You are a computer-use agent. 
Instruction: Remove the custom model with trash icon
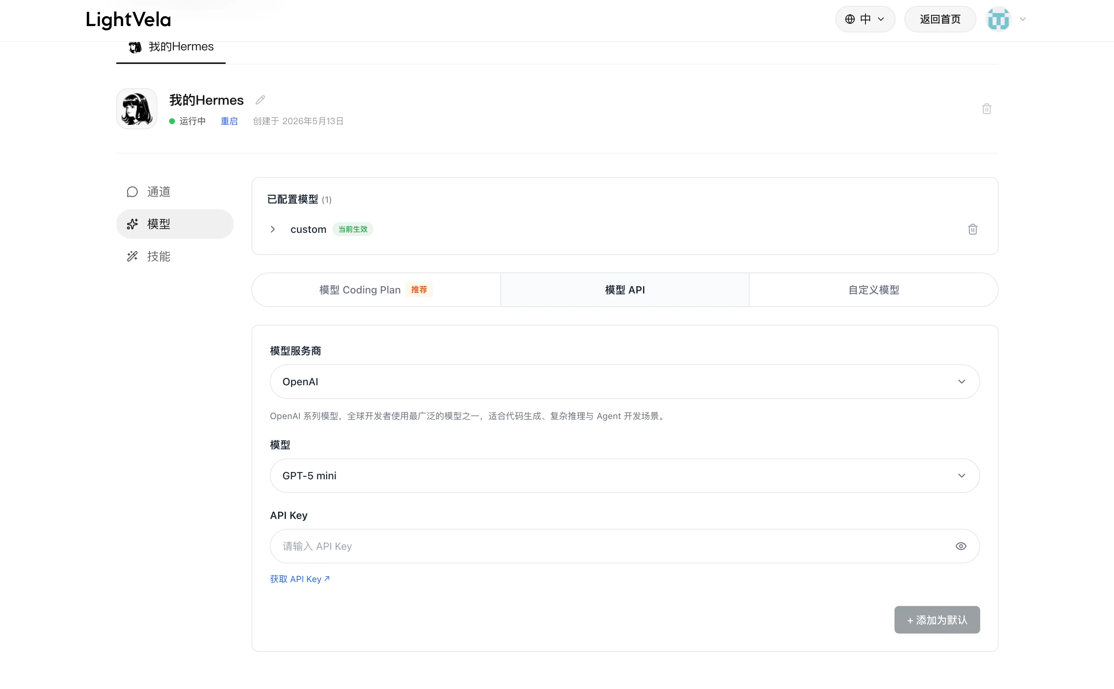tap(972, 229)
